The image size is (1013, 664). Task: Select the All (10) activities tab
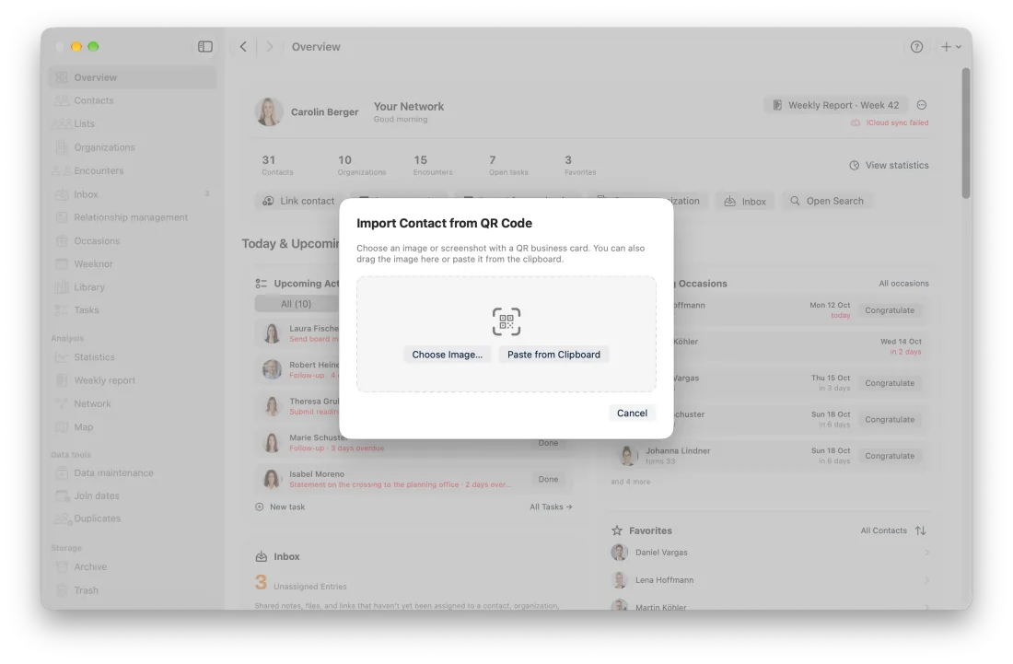[296, 304]
